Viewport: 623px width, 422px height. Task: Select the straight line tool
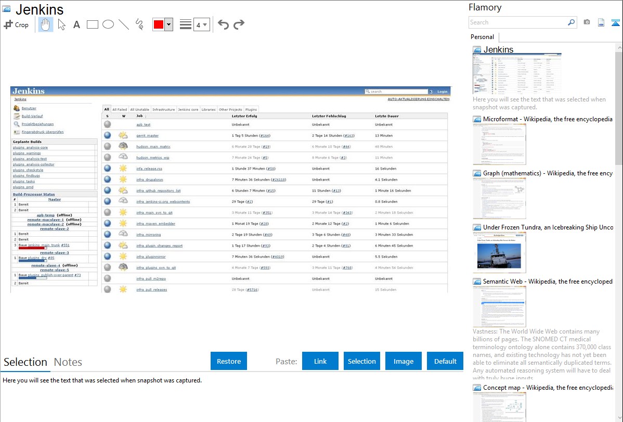coord(124,24)
